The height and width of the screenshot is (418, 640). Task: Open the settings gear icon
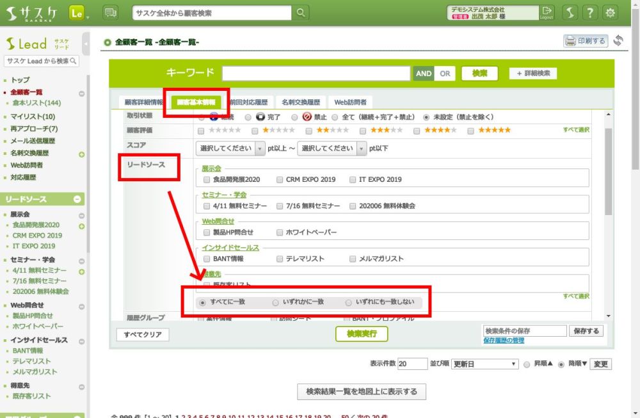[x=611, y=13]
